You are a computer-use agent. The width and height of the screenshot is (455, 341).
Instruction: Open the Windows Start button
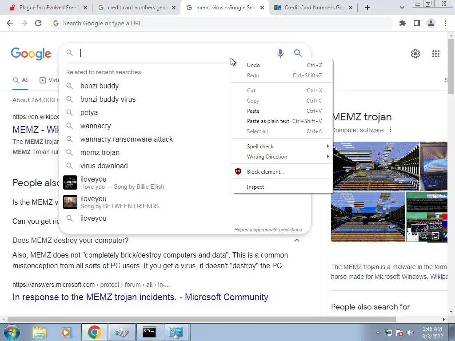(x=12, y=332)
